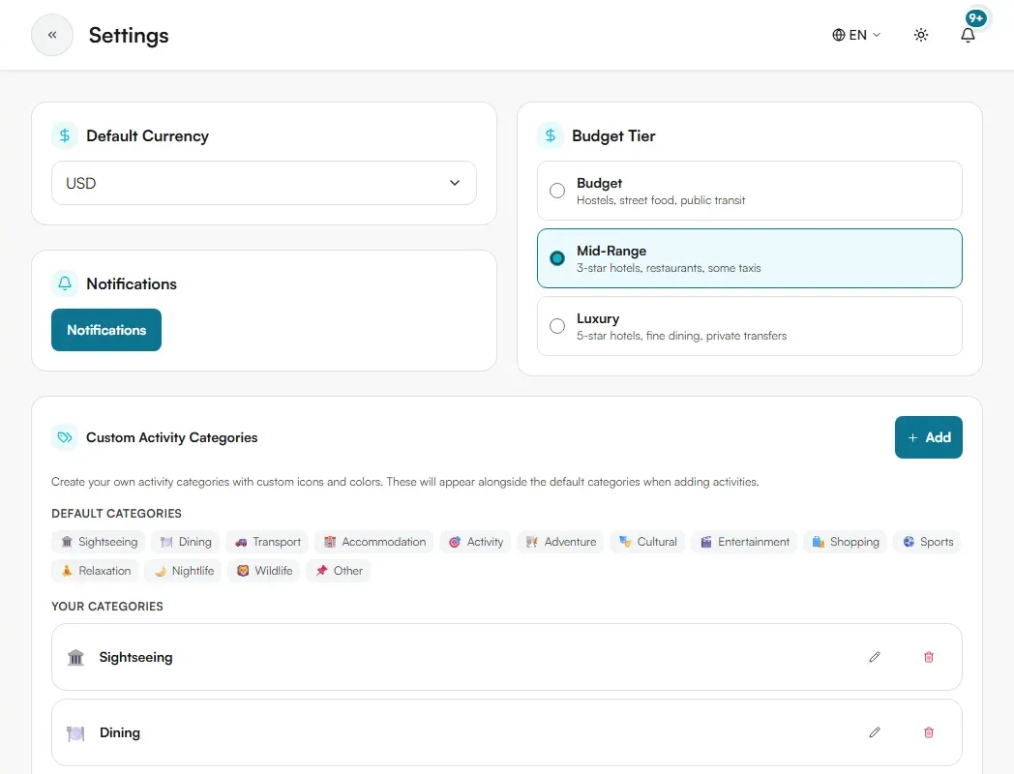Click the Cultural category chip
Screen dimensions: 1014x774
tap(647, 542)
